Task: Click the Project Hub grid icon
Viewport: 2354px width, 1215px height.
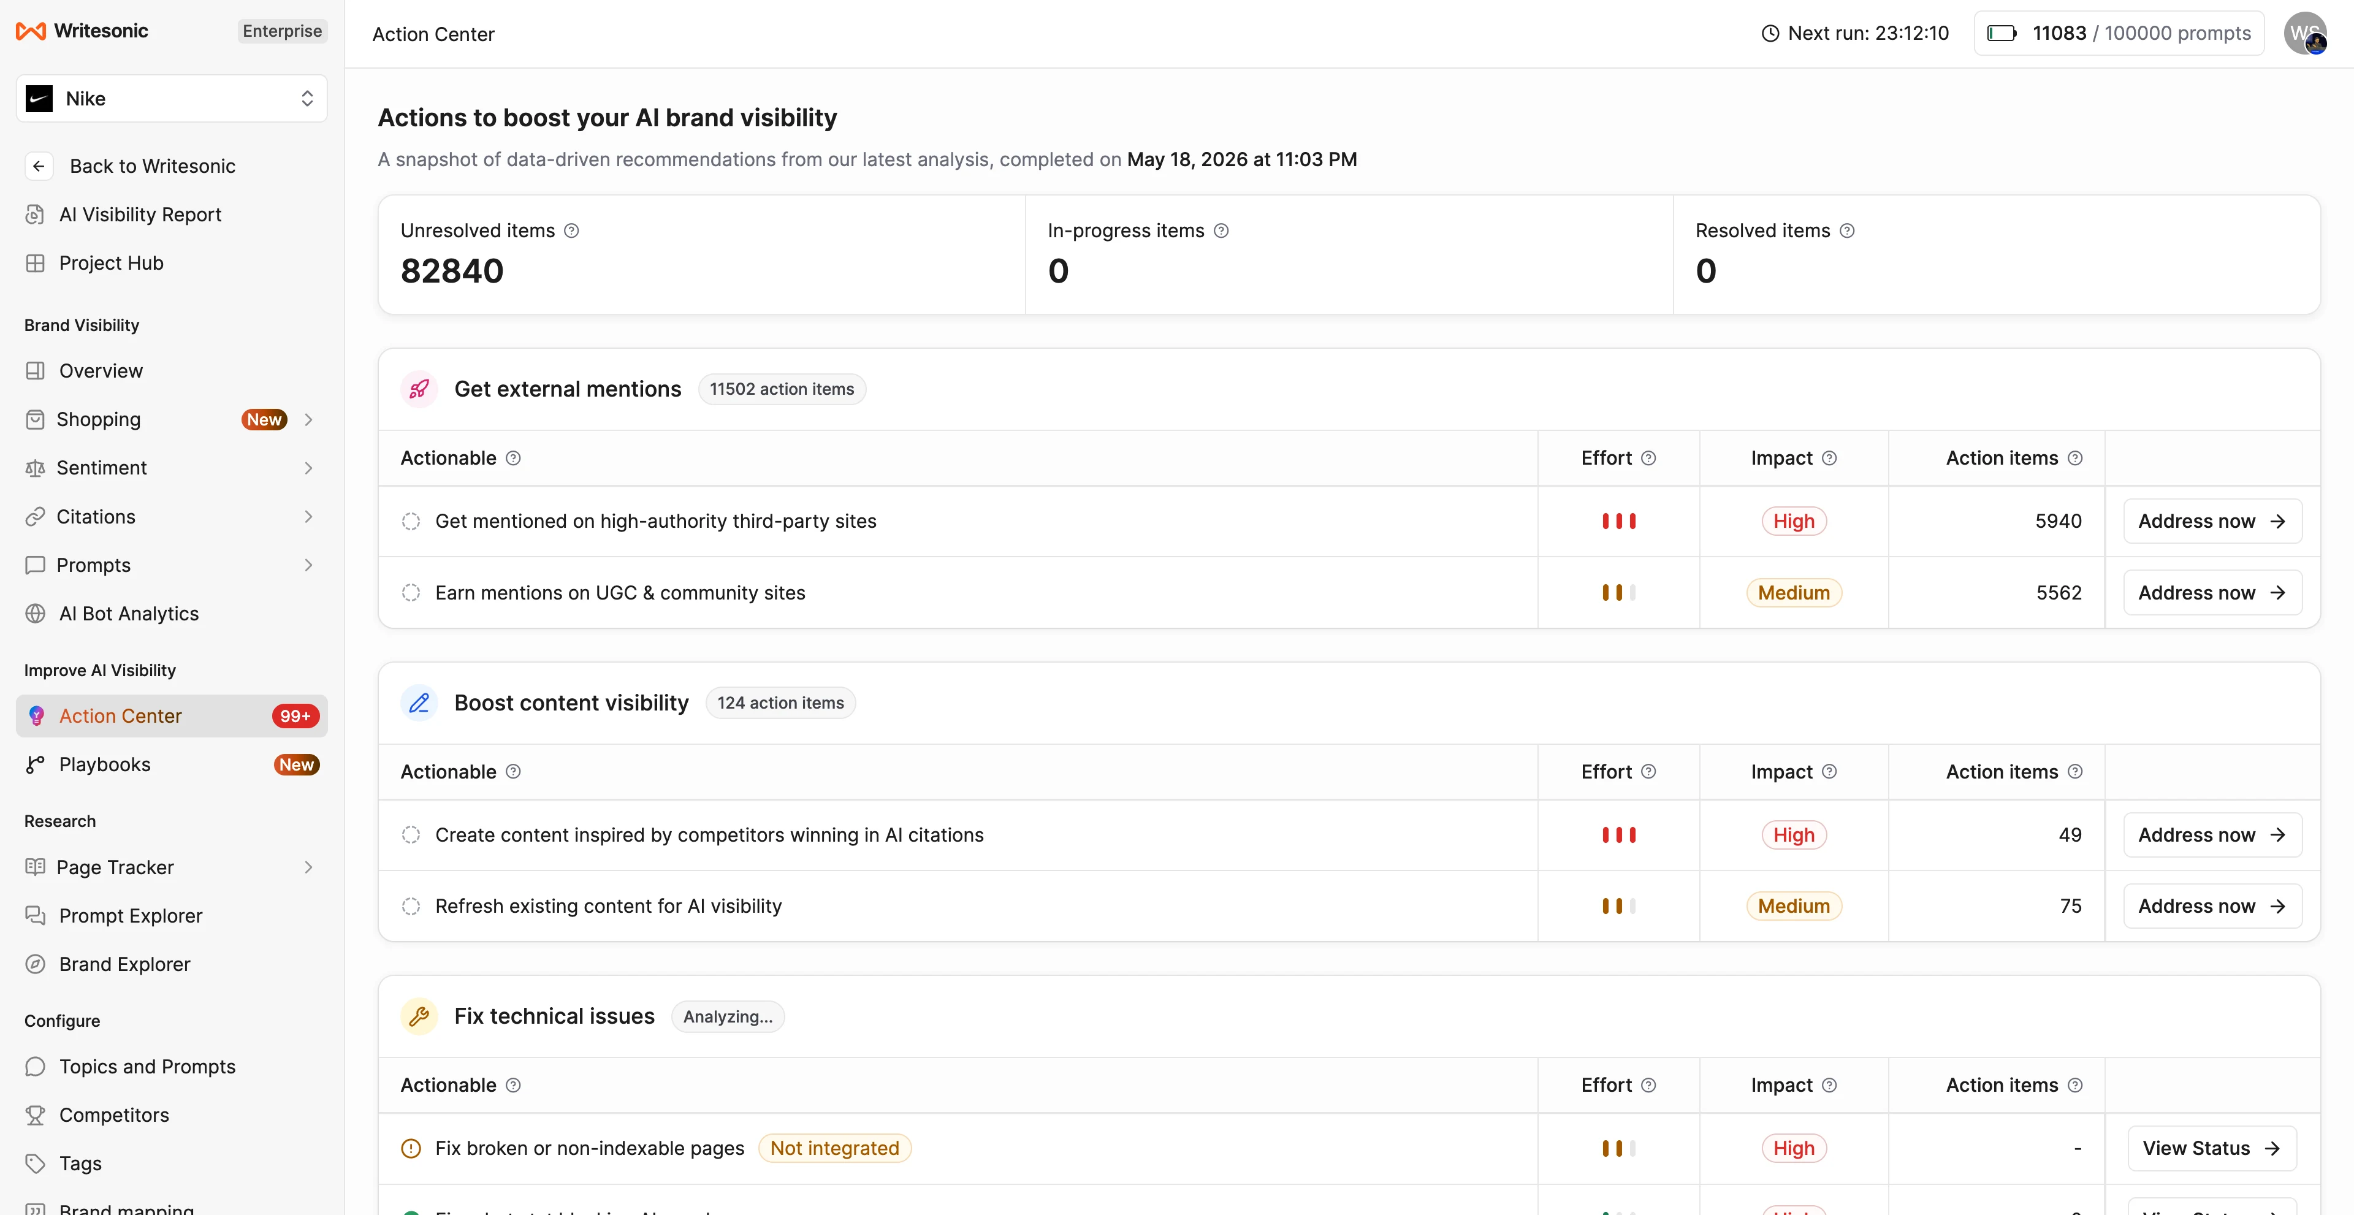Action: click(35, 263)
